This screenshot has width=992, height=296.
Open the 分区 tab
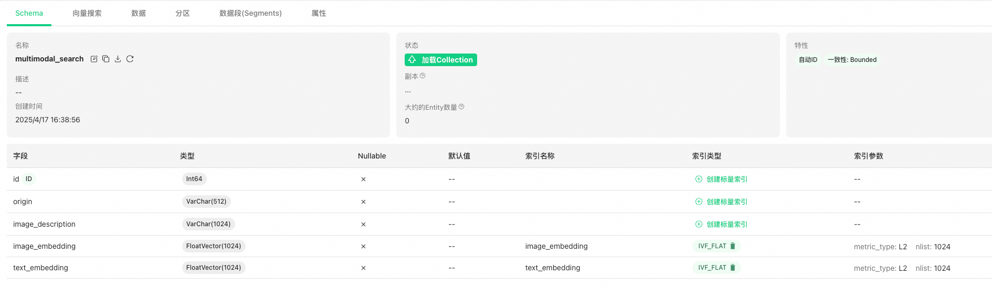tap(183, 13)
